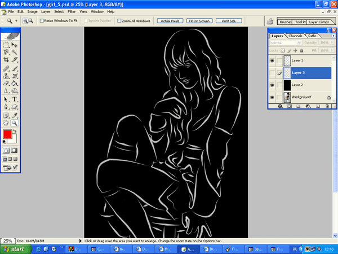Image resolution: width=338 pixels, height=254 pixels.
Task: Select the Path Selection tool
Action: pyautogui.click(x=6, y=99)
